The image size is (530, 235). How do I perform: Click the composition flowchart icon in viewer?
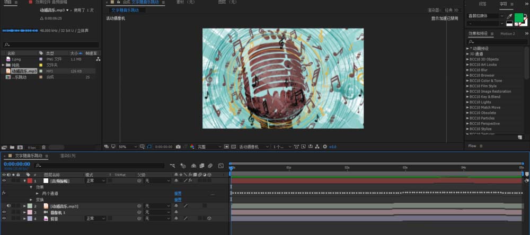pyautogui.click(x=317, y=147)
